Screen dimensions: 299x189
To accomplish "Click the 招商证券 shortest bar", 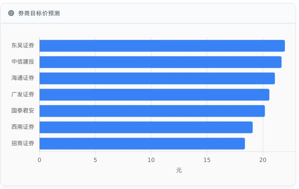I will click(x=142, y=144).
